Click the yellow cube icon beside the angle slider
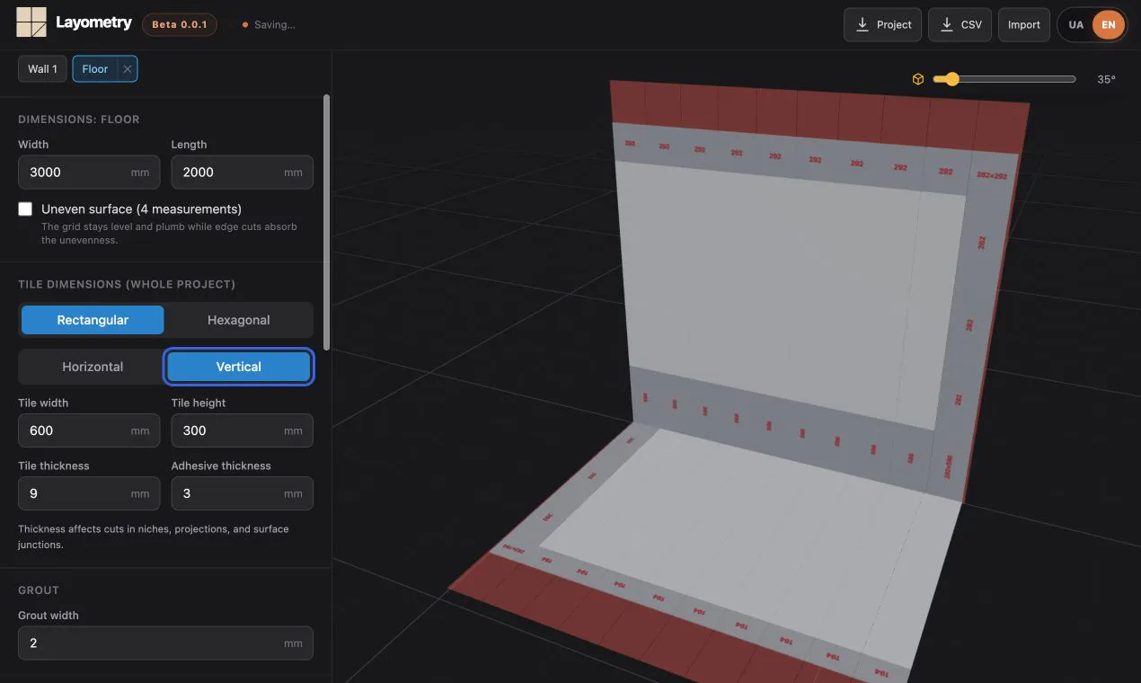Screen dimensions: 1141x683 (x=918, y=79)
